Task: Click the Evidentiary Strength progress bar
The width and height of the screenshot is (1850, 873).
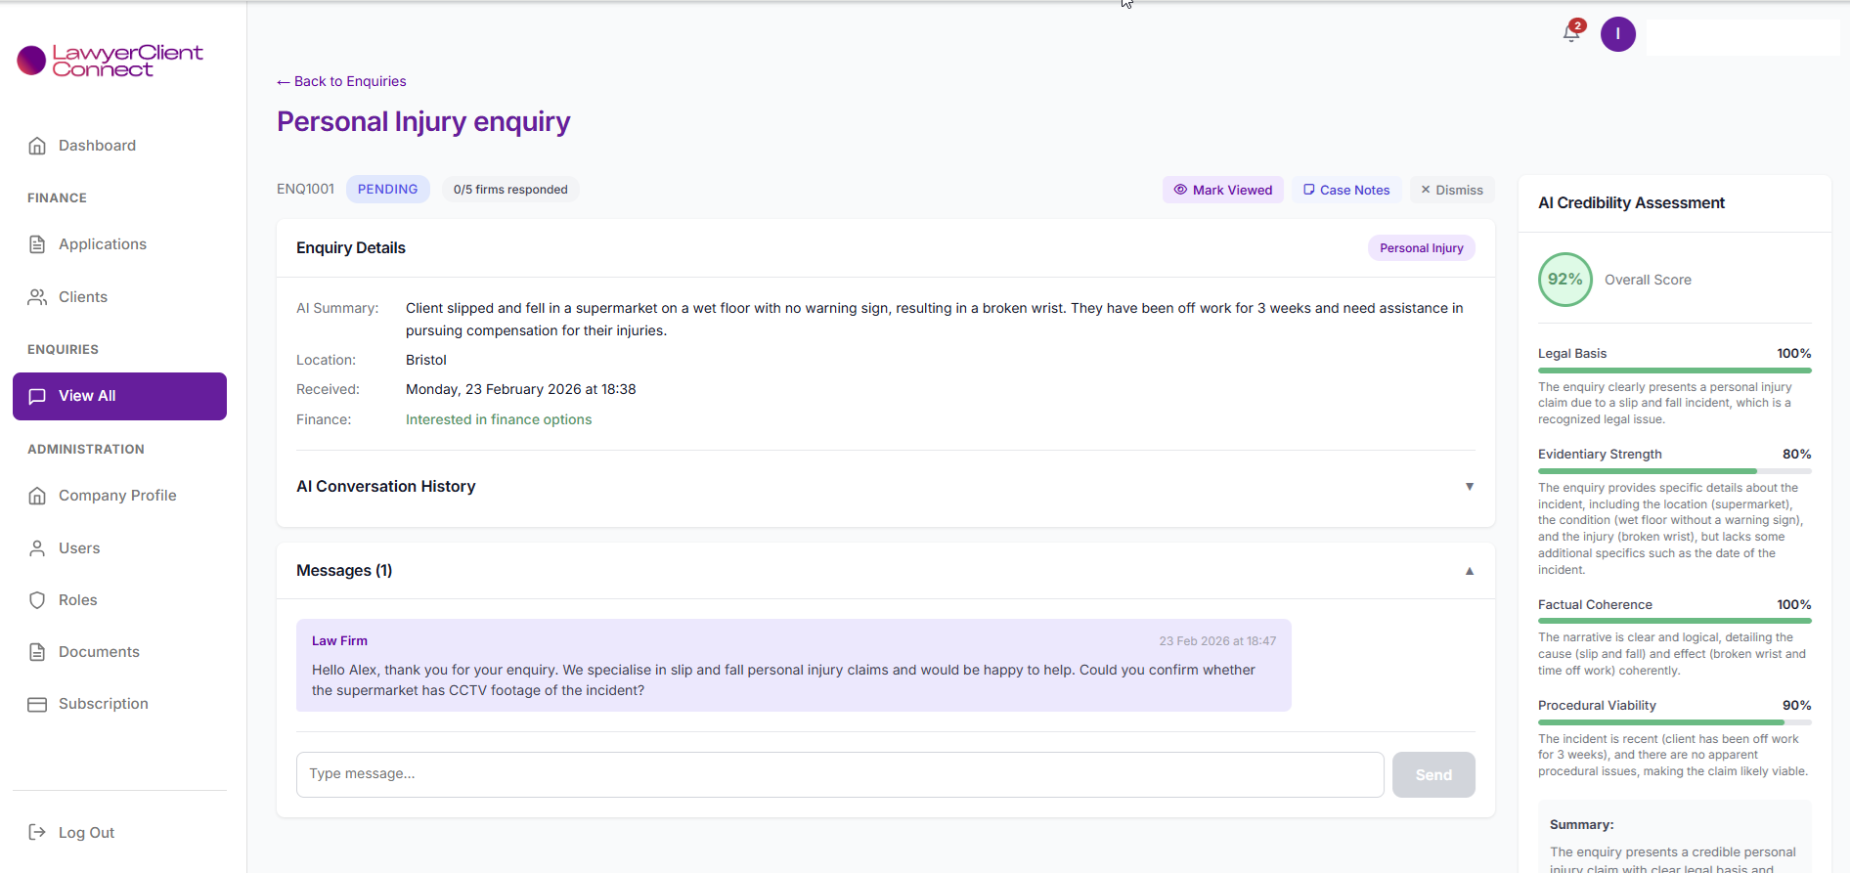Action: click(1674, 471)
